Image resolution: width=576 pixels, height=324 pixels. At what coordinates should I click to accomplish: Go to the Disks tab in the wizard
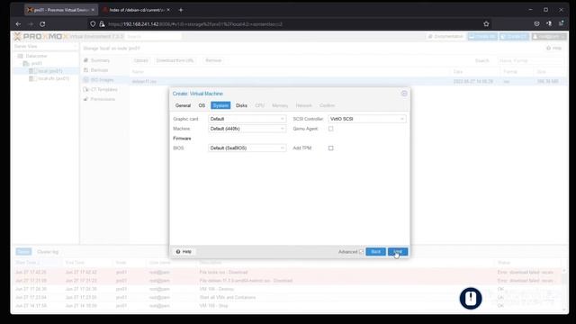241,105
